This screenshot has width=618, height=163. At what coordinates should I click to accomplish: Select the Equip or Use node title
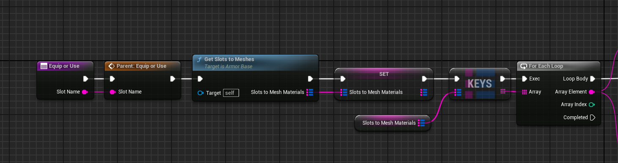click(64, 66)
